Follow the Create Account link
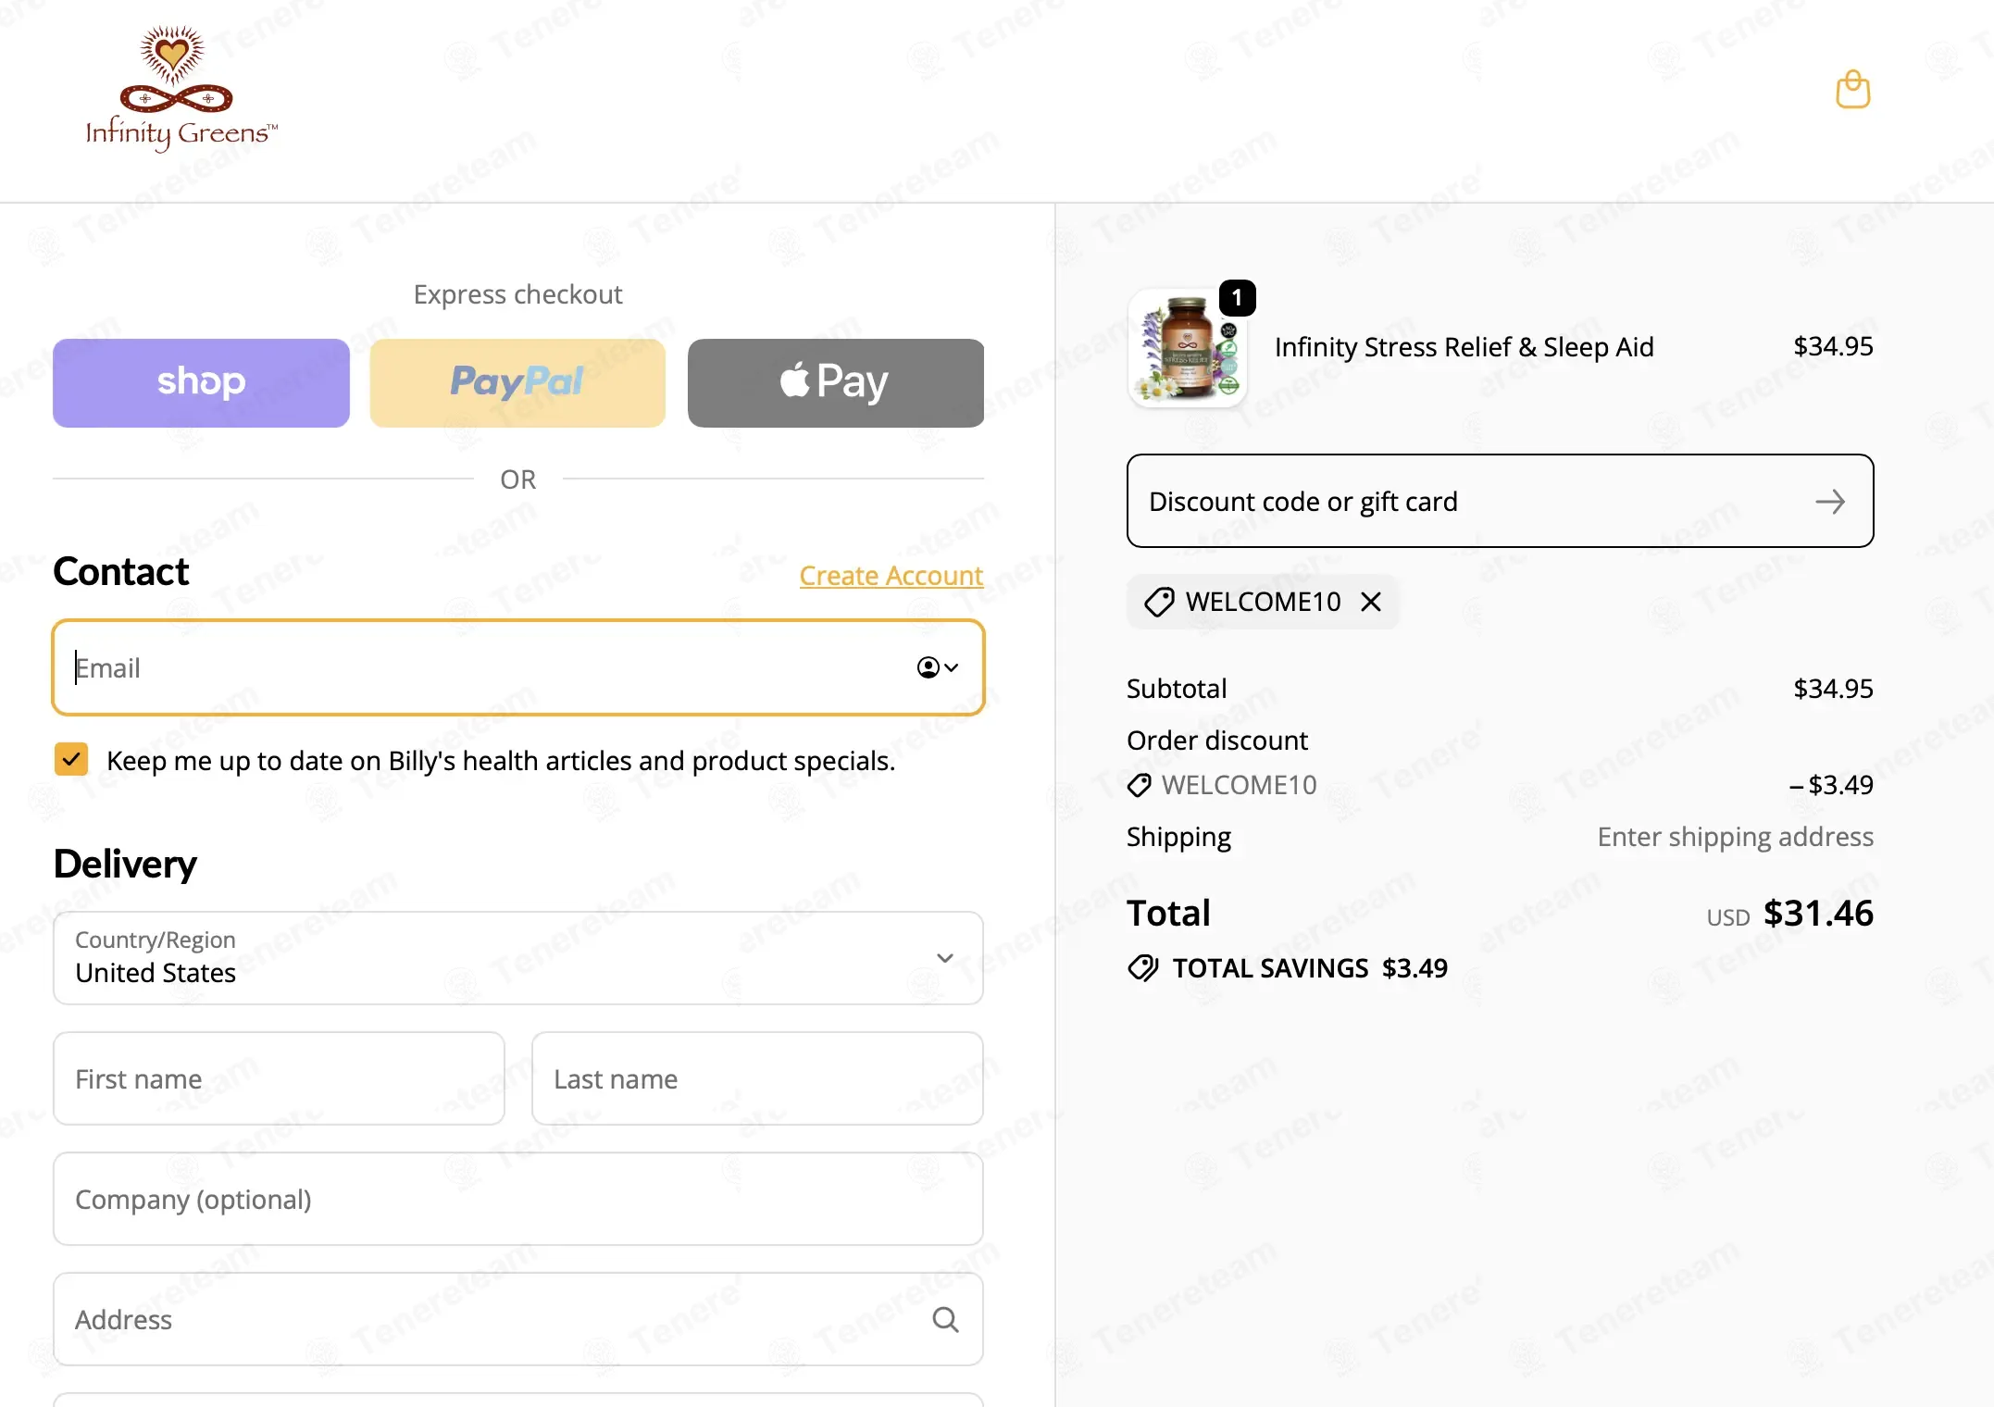Screen dimensions: 1994x1407 (891, 576)
